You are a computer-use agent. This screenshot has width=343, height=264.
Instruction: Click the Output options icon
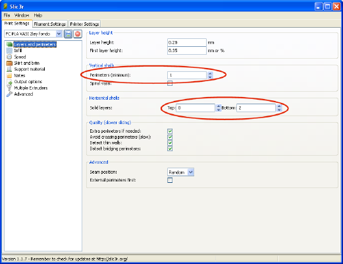(x=9, y=82)
